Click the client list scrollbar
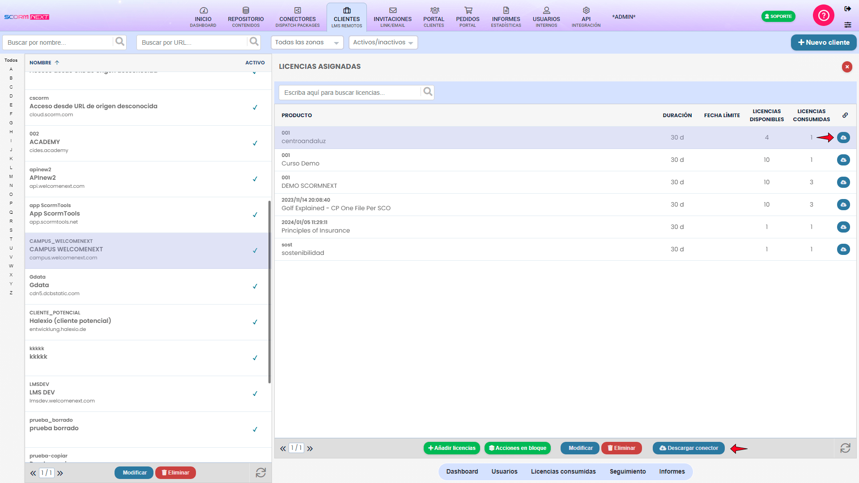Screen dimensions: 859x483 [269, 292]
